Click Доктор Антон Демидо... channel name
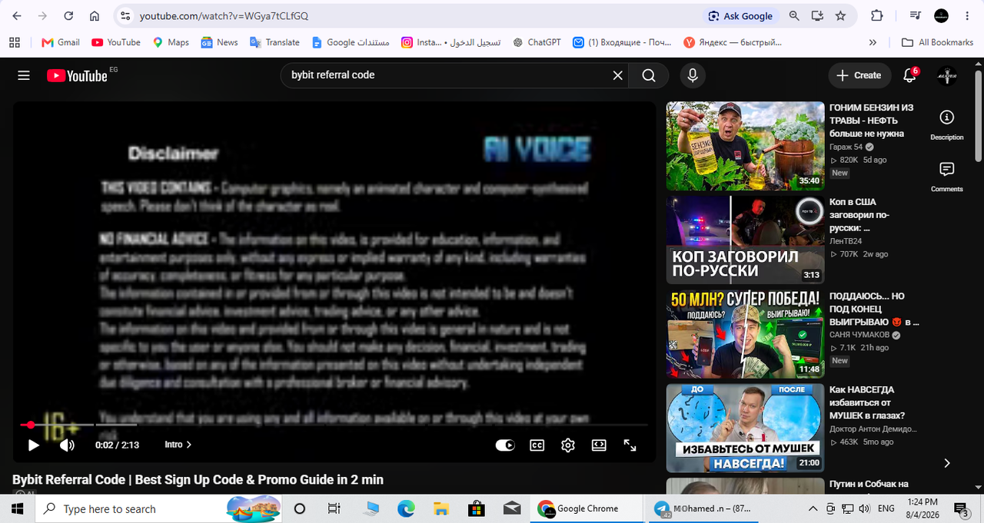Viewport: 984px width, 523px height. coord(873,429)
